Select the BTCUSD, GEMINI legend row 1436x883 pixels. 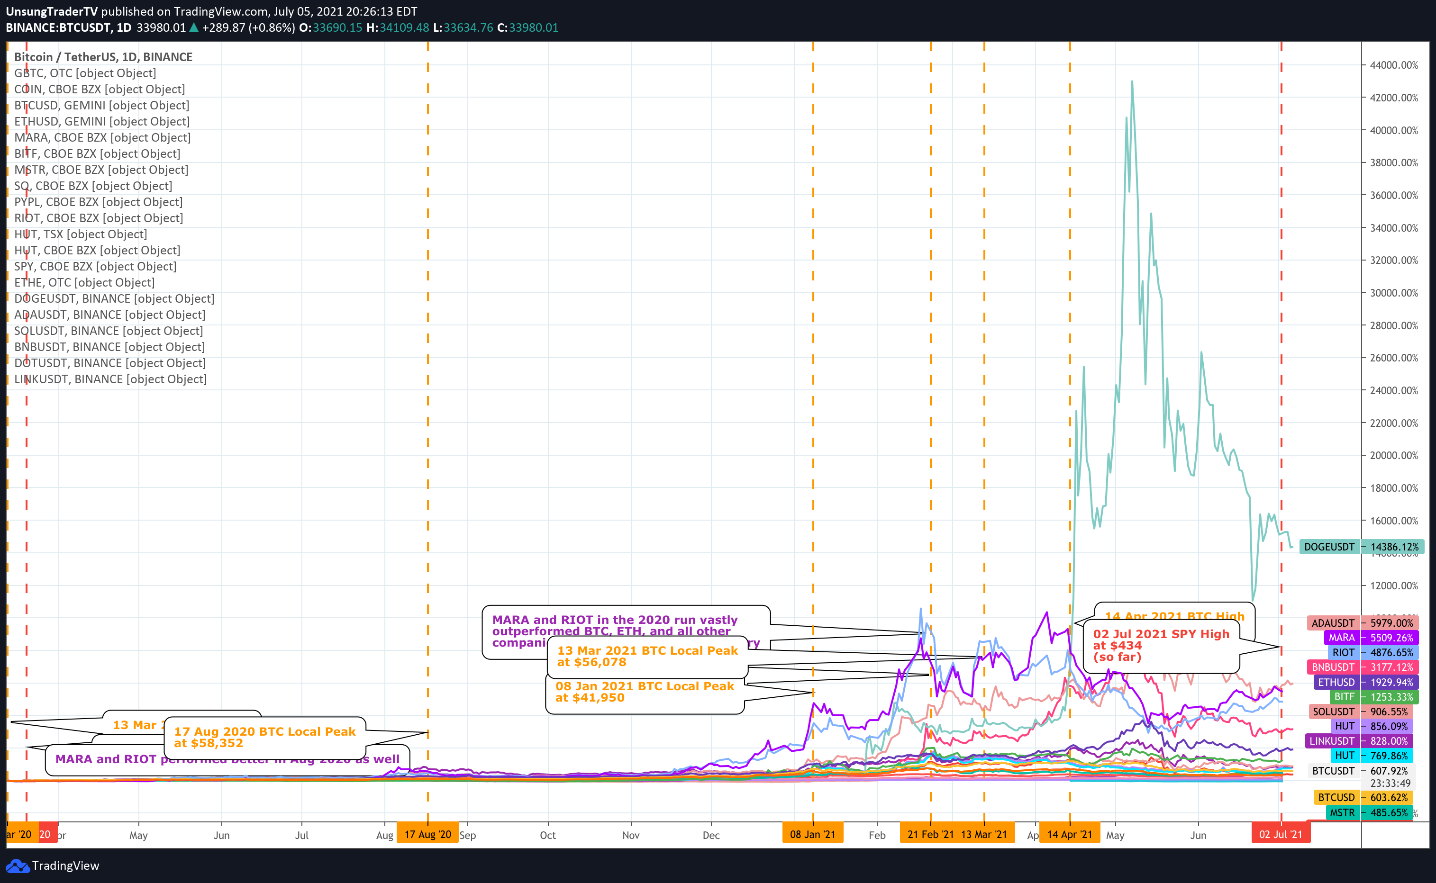(x=101, y=105)
